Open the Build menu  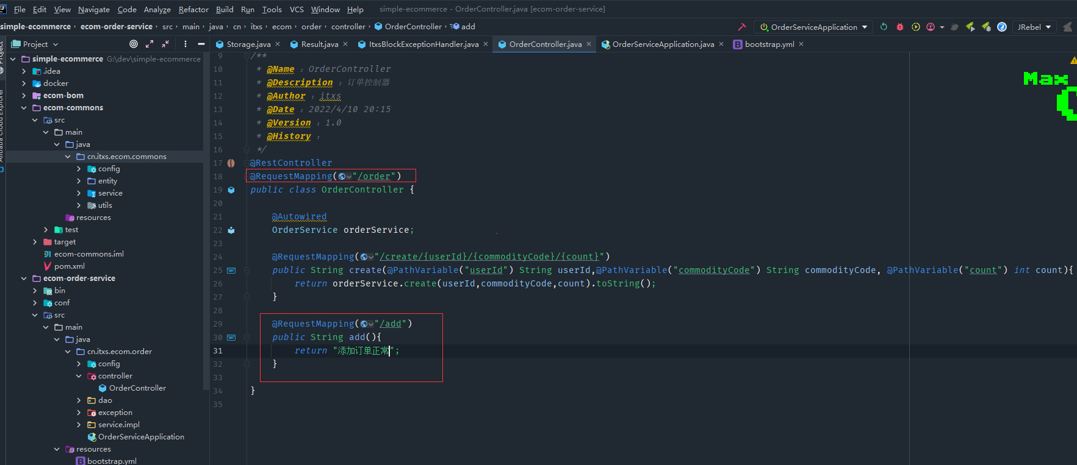click(225, 9)
